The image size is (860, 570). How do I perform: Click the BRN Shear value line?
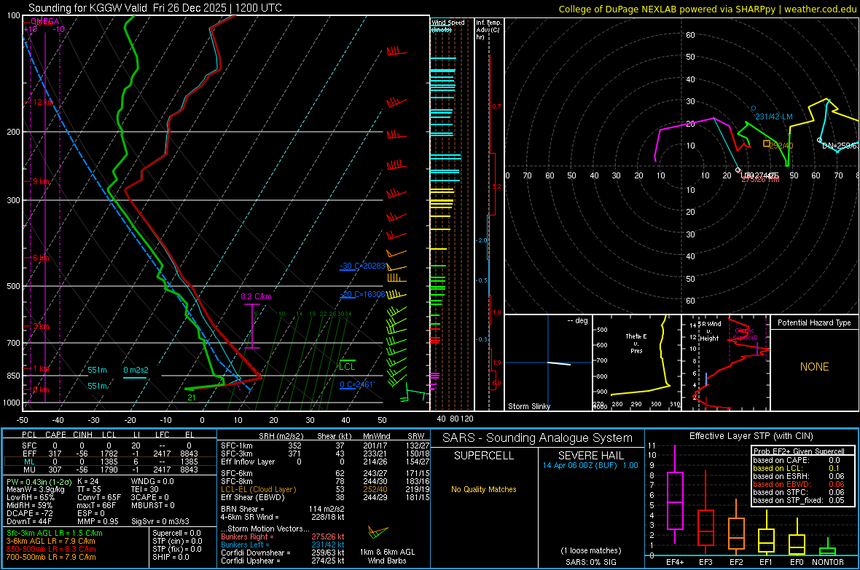[x=283, y=509]
